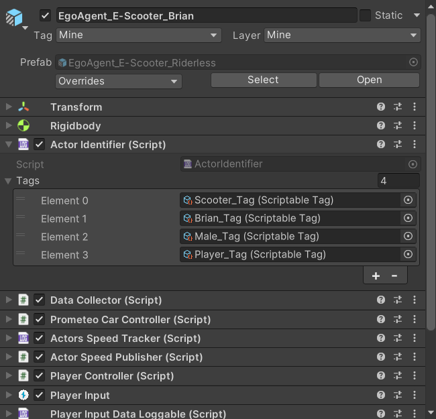This screenshot has width=436, height=419.
Task: Open Rigidbody preset settings icon
Action: click(x=398, y=125)
